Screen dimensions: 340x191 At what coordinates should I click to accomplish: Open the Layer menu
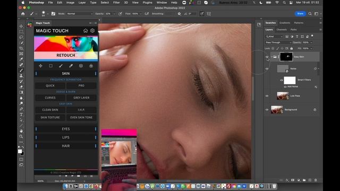[82, 3]
